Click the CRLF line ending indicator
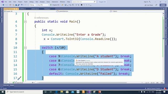Screen dimensions: 168x94 (162, 83)
